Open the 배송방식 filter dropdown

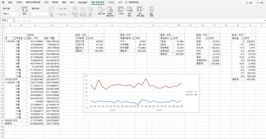[172, 38]
